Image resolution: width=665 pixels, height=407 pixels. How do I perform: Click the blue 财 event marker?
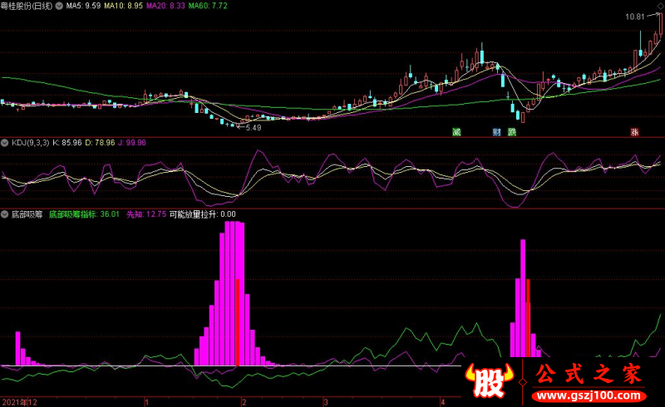[496, 132]
